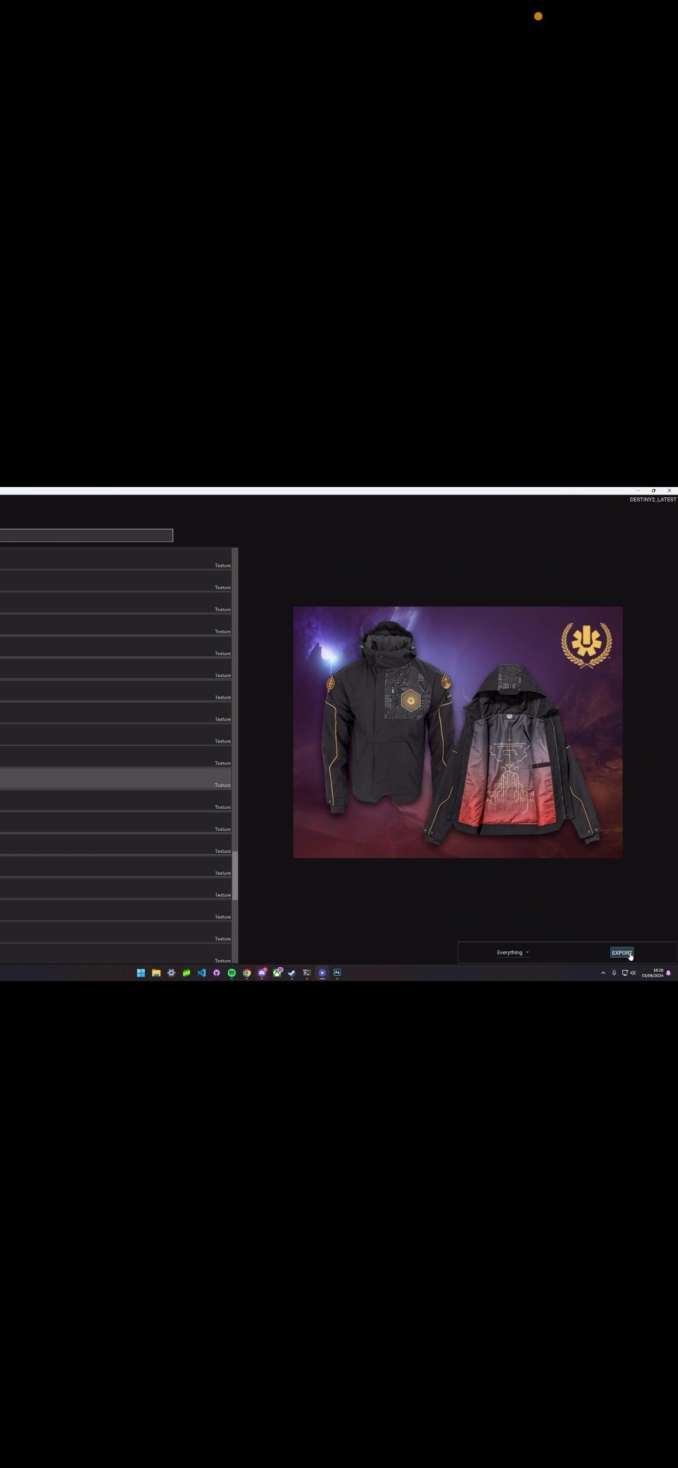678x1468 pixels.
Task: Click the microphone tray icon
Action: (x=614, y=973)
